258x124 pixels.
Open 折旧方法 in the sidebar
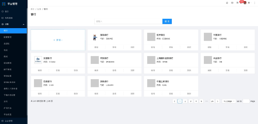click(13, 108)
